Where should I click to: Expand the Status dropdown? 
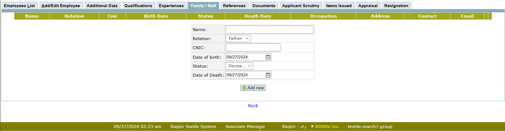[239, 66]
